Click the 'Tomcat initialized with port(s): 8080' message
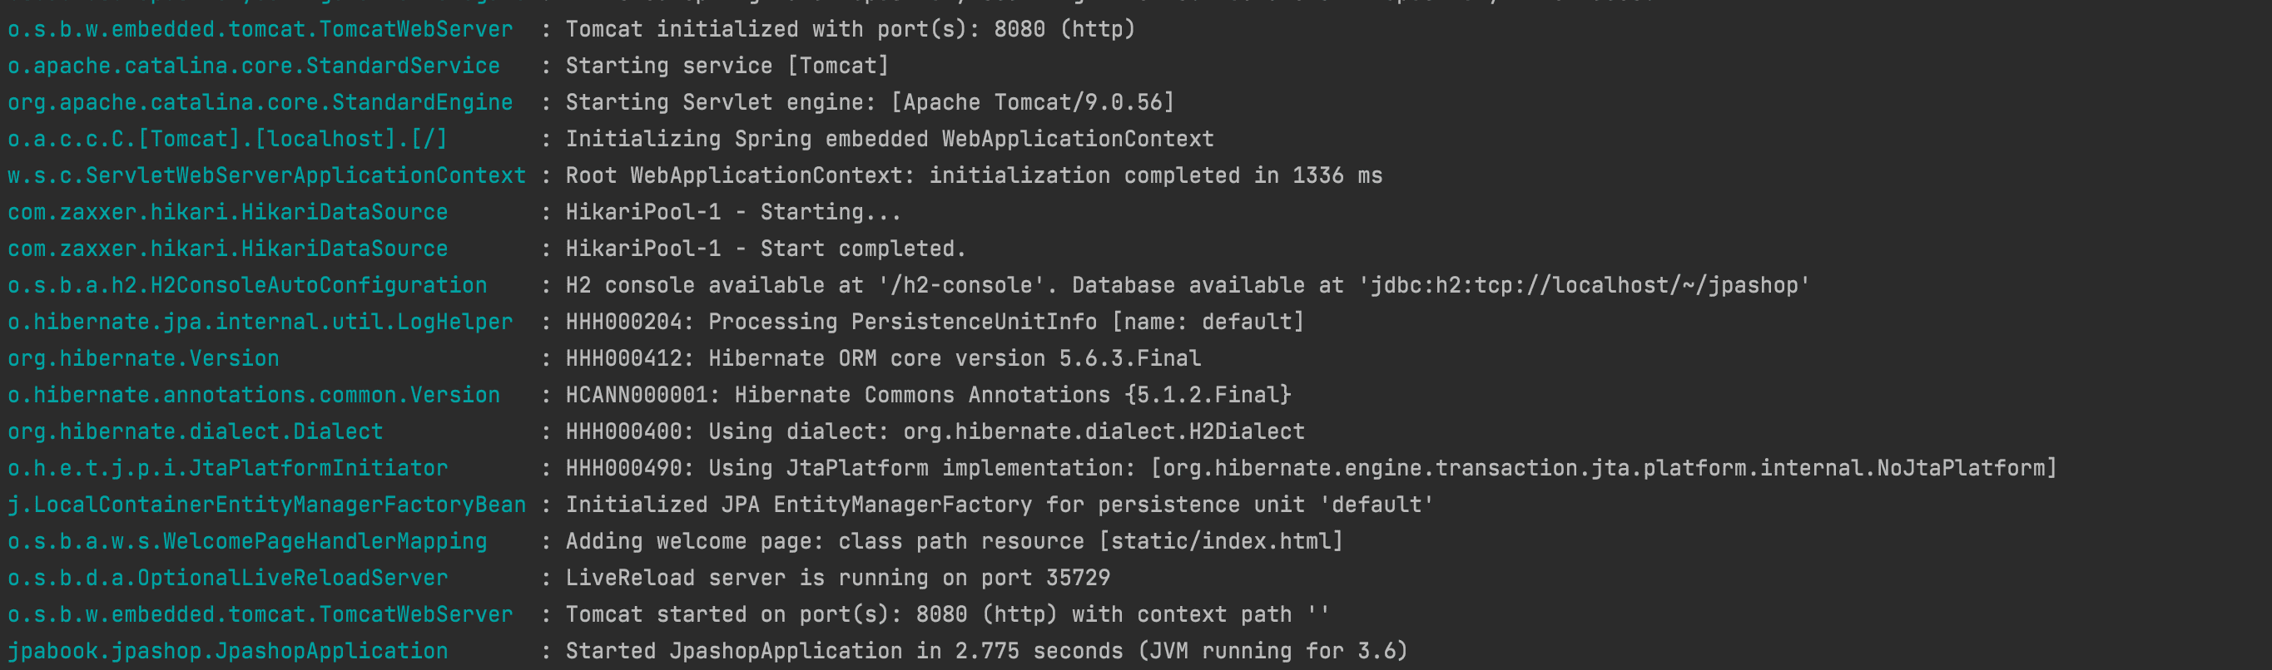The height and width of the screenshot is (670, 2272). point(850,29)
